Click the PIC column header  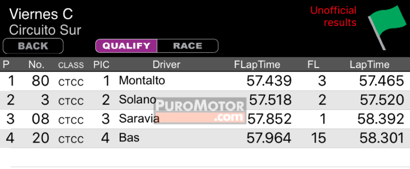tap(101, 65)
